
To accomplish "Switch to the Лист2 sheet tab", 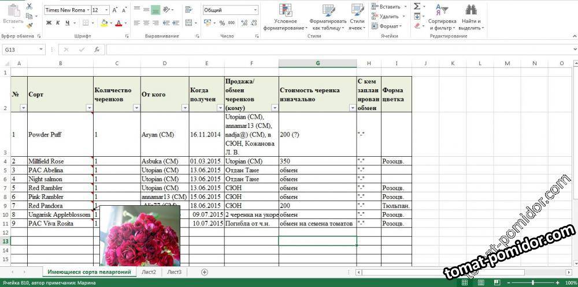I will click(x=149, y=272).
